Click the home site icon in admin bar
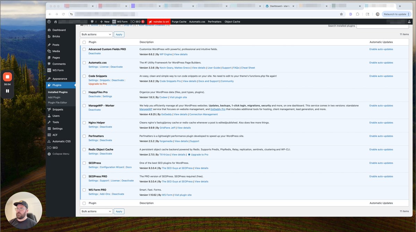The image size is (416, 232). [55, 21]
